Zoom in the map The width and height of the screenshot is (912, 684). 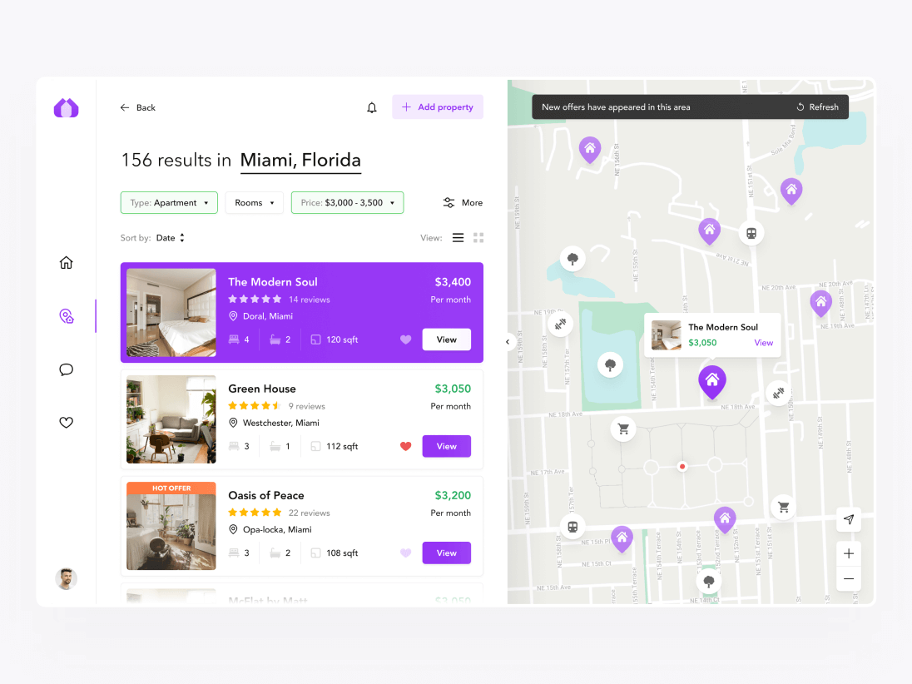click(849, 553)
